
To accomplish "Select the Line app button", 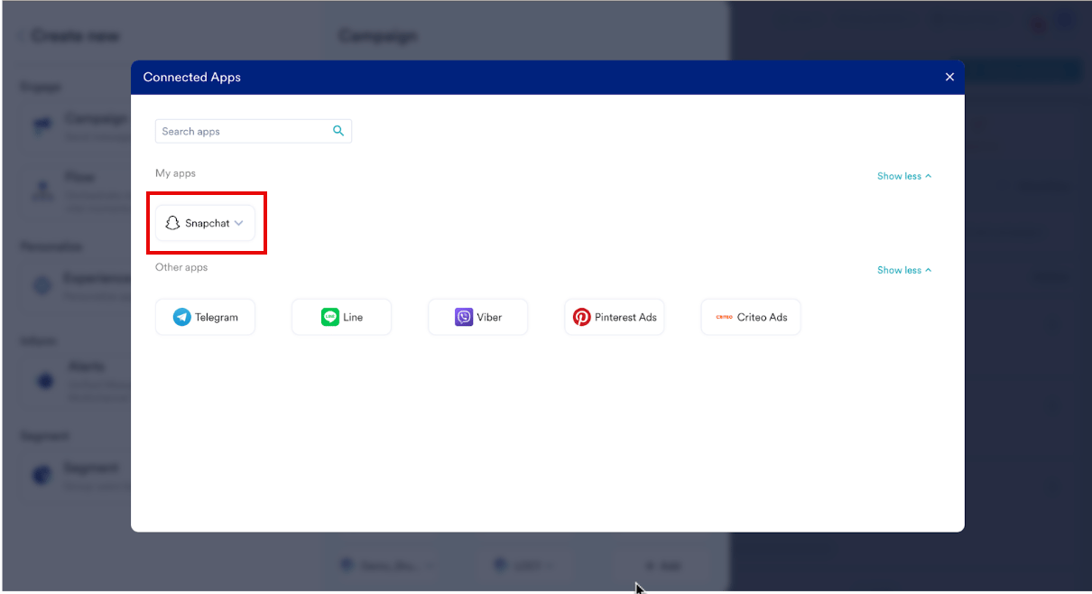I will 342,317.
